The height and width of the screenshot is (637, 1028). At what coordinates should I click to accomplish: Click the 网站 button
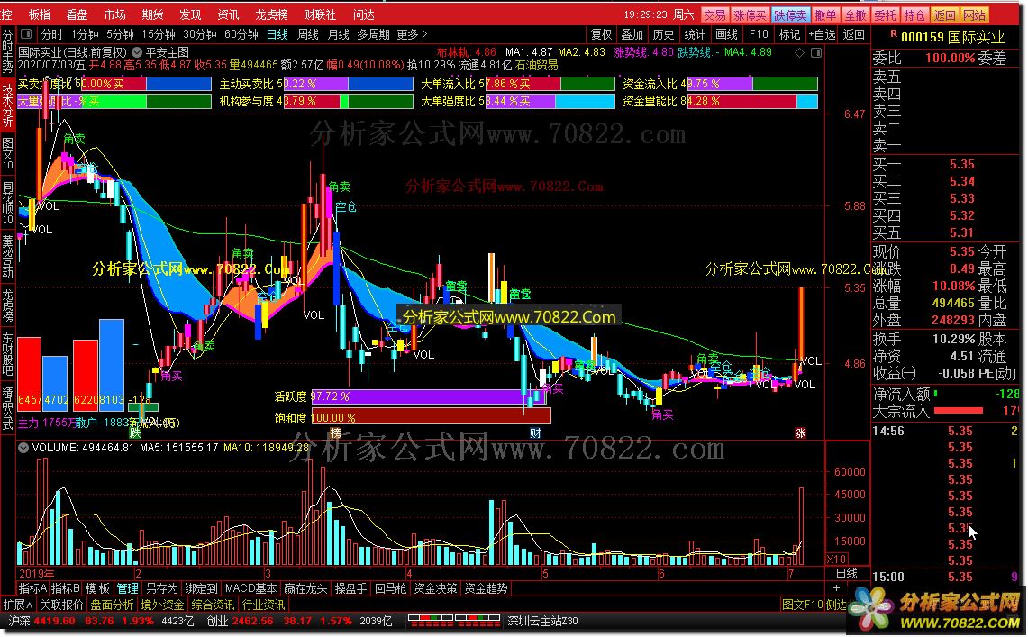pos(974,15)
